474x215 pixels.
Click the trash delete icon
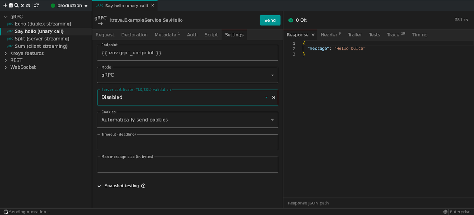[x=11, y=6]
